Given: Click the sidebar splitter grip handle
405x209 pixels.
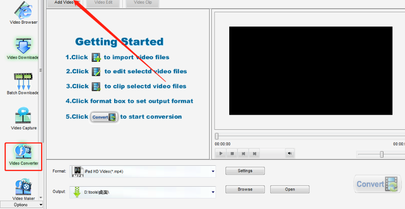Looking at the screenshot, I should tap(41, 71).
